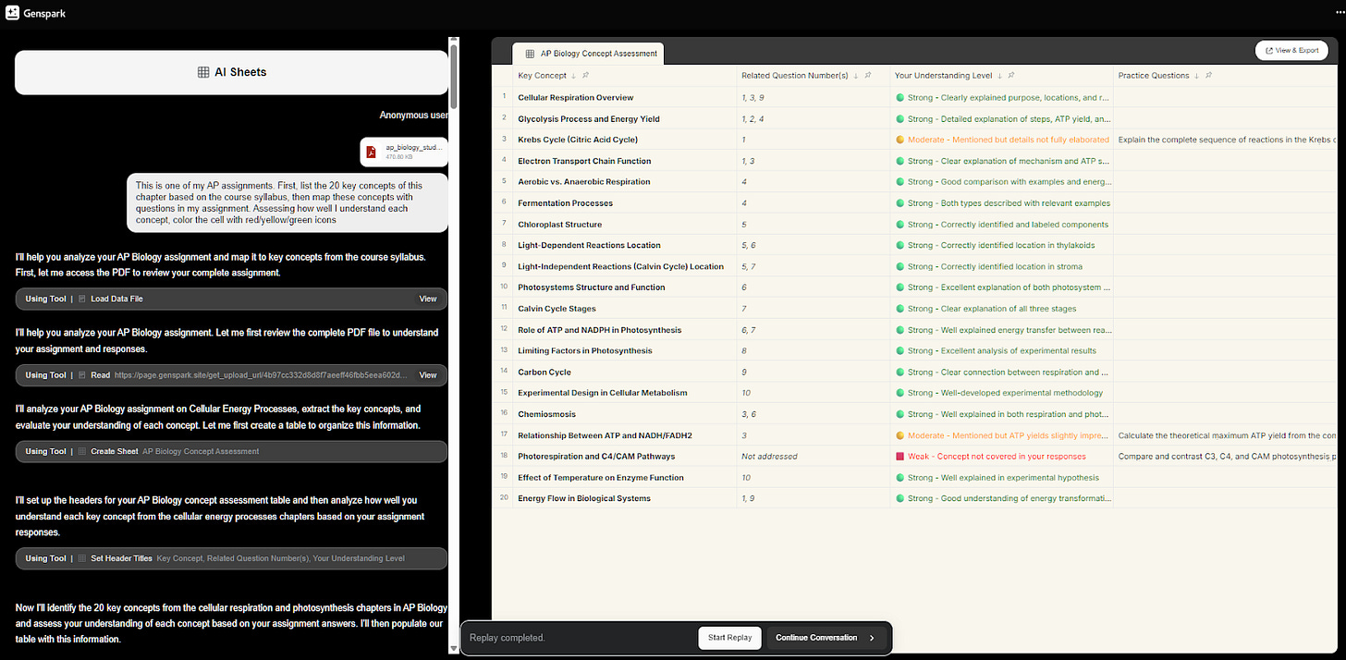Pin the Key Concept column
The image size is (1346, 660).
click(585, 75)
